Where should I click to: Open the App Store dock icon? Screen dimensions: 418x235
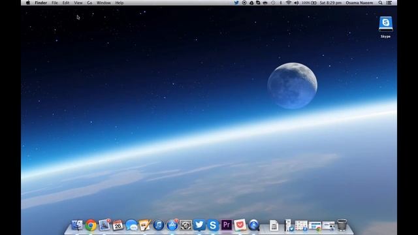click(x=172, y=225)
